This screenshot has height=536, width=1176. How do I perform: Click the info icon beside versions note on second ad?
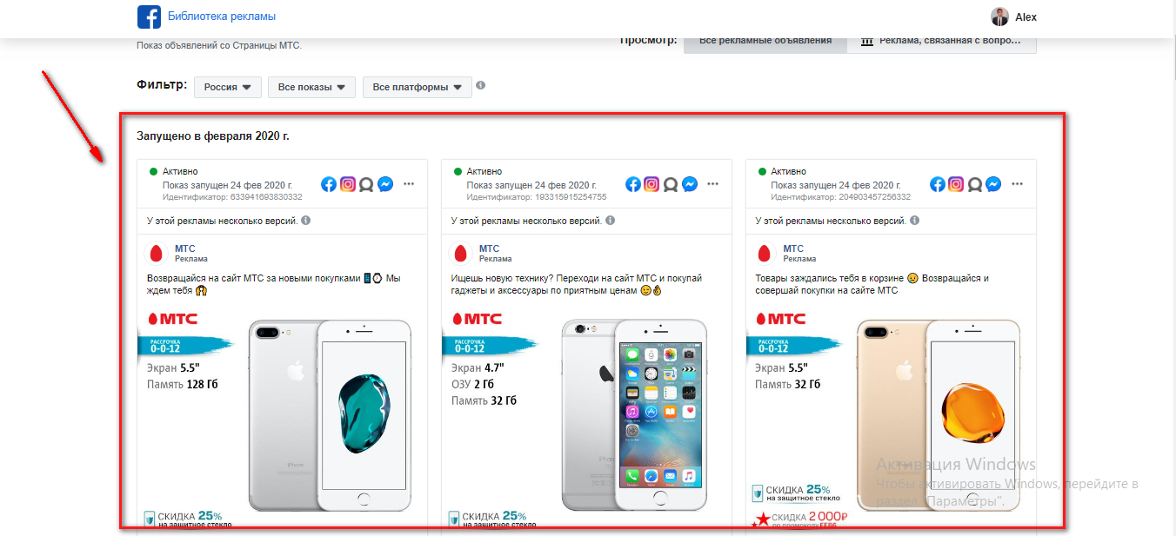610,221
